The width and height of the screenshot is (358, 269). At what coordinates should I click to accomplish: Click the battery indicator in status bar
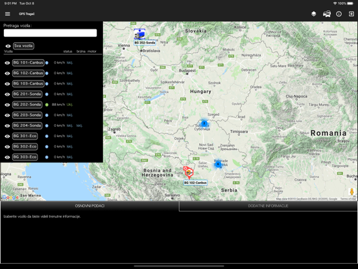(x=350, y=3)
